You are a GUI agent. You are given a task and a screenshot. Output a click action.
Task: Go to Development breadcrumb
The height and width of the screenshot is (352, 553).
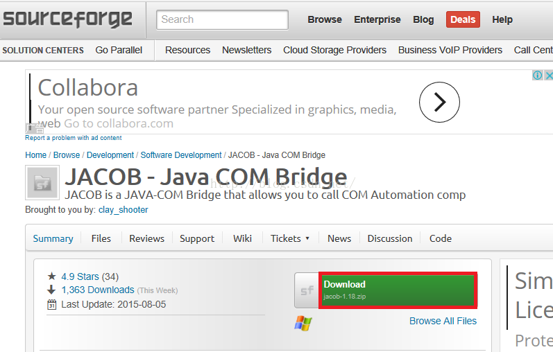(x=110, y=155)
